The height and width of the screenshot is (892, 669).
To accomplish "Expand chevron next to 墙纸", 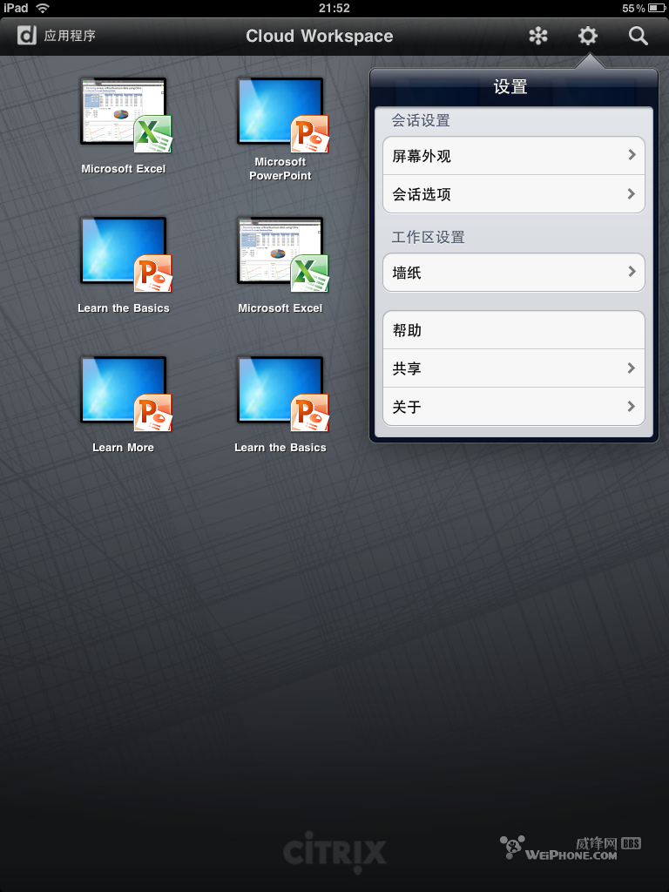I will 632,272.
